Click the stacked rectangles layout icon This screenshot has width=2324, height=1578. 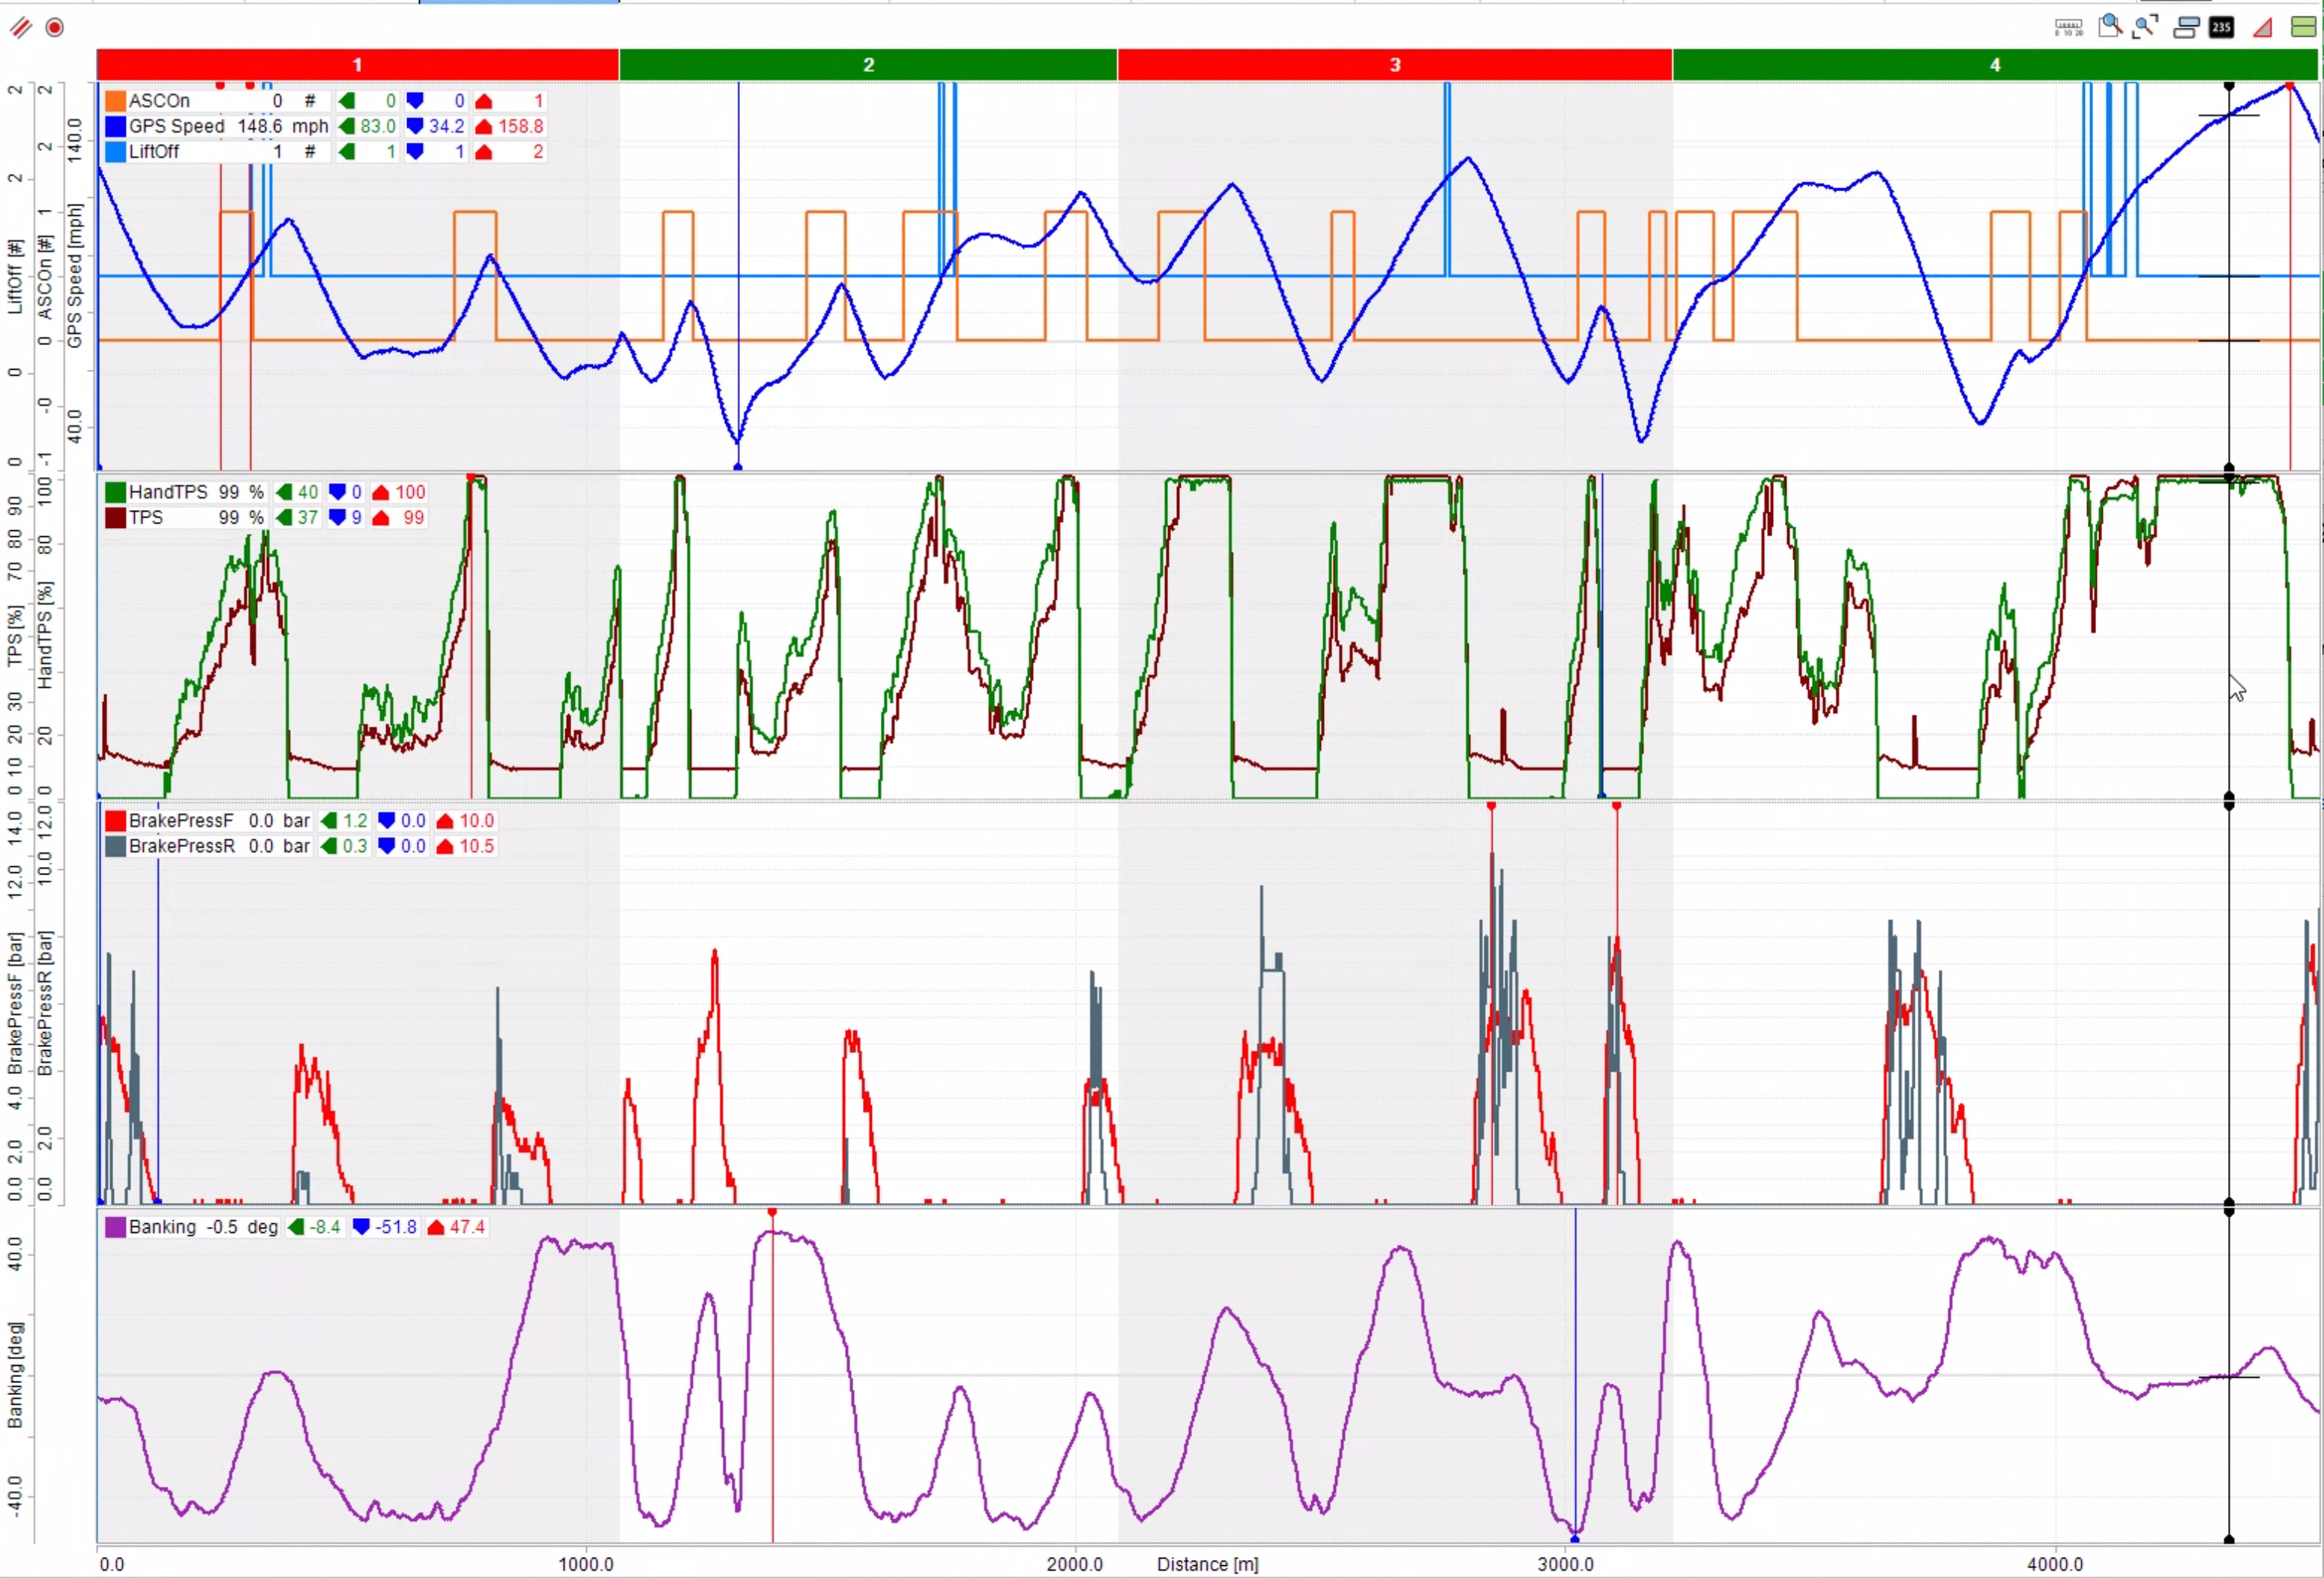pyautogui.click(x=2186, y=27)
